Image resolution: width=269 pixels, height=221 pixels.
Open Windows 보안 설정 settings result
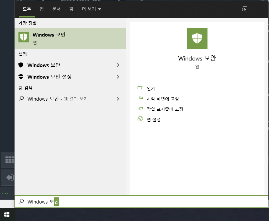click(70, 77)
